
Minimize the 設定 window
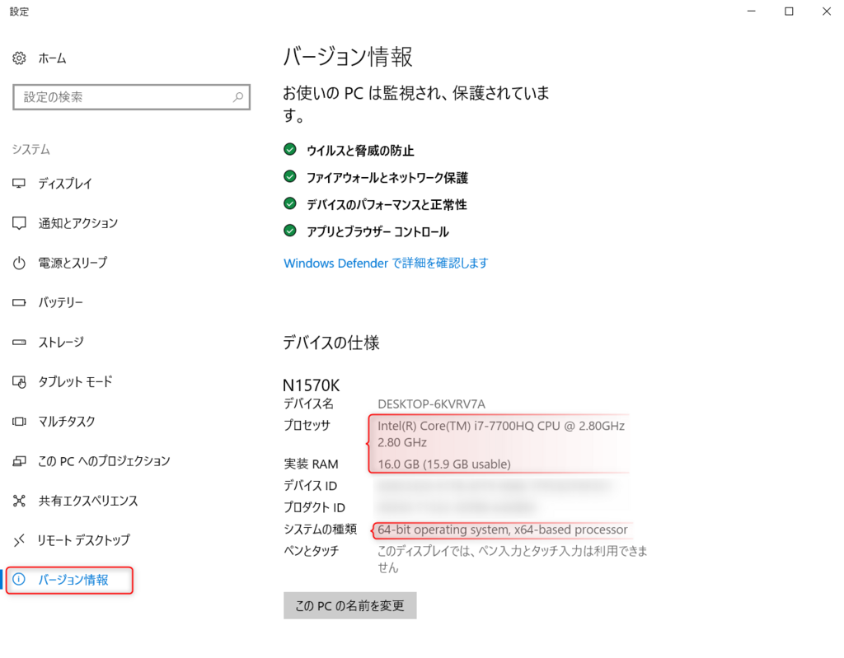click(x=752, y=12)
